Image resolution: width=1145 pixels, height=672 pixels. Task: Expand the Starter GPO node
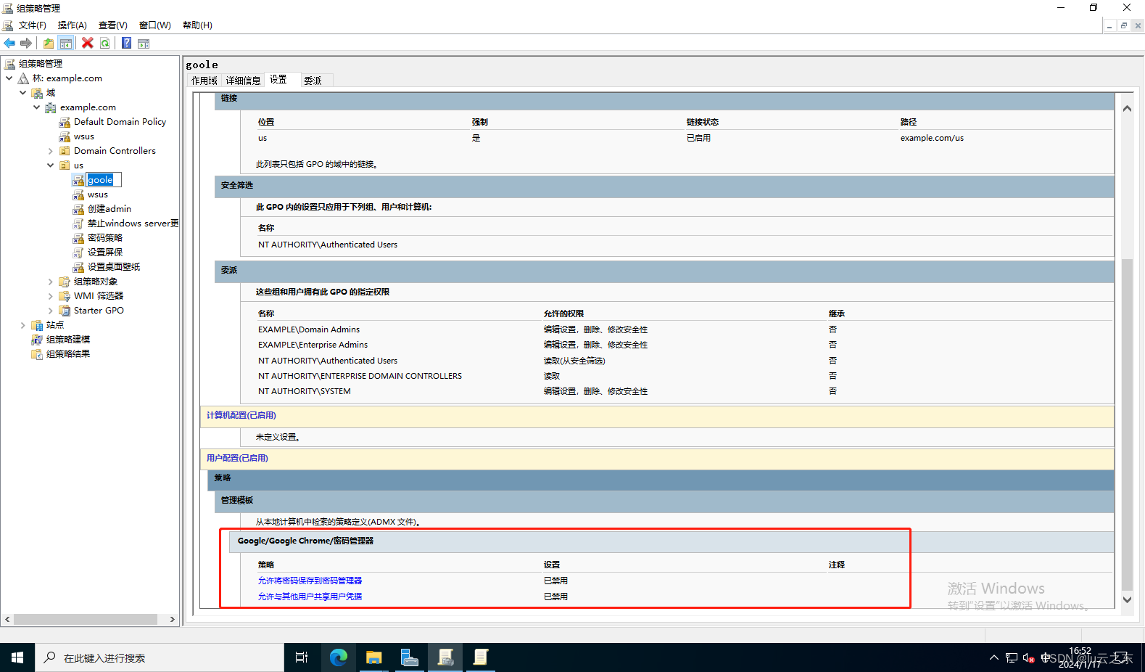[x=51, y=311]
